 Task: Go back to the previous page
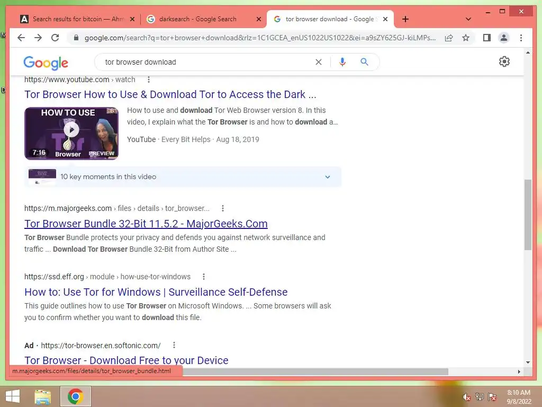coord(21,38)
